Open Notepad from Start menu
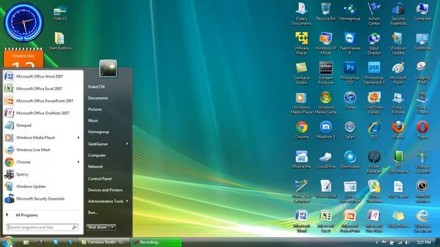This screenshot has height=247, width=440. 43,125
